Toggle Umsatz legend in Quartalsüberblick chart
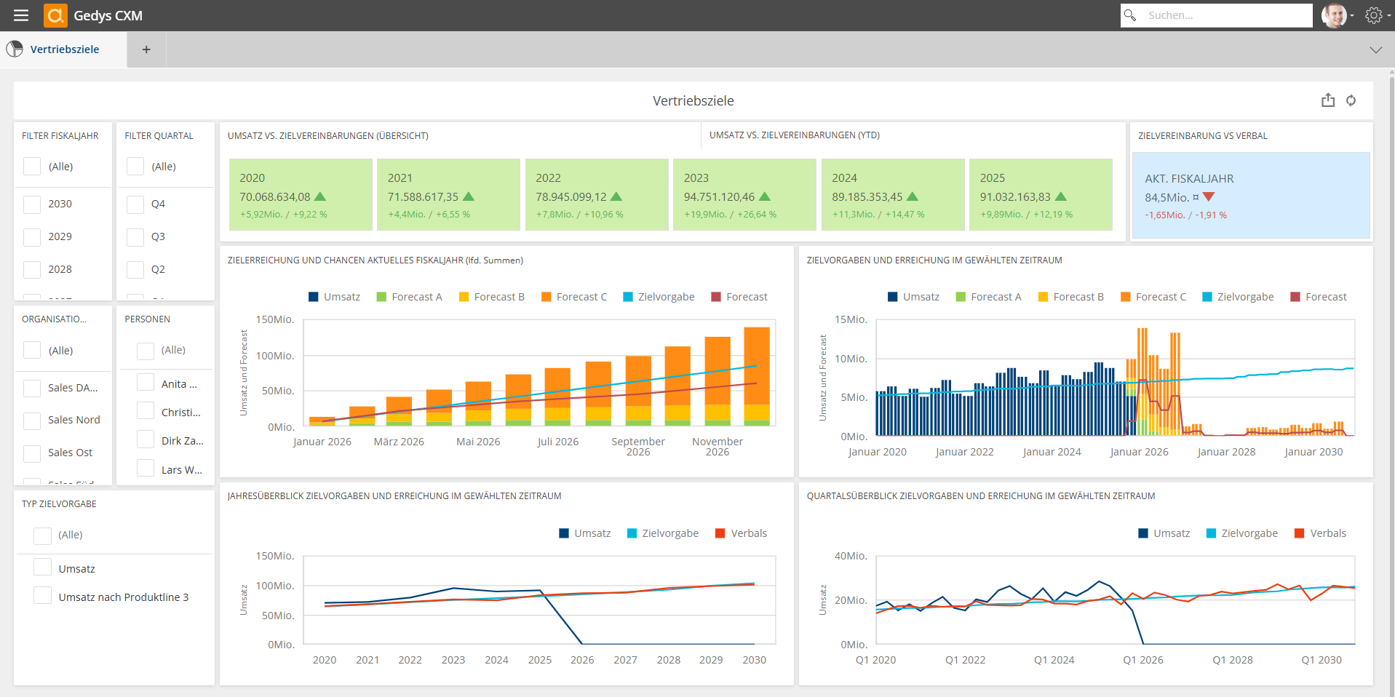This screenshot has width=1395, height=697. pos(1164,533)
